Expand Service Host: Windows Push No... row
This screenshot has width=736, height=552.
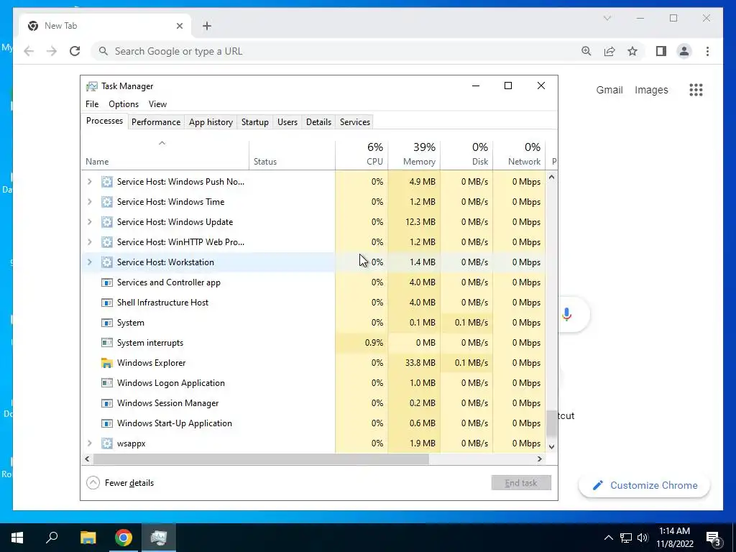[x=89, y=182]
